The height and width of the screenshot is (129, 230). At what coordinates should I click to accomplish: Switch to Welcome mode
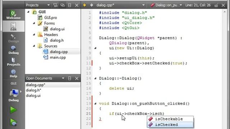[x=13, y=14]
